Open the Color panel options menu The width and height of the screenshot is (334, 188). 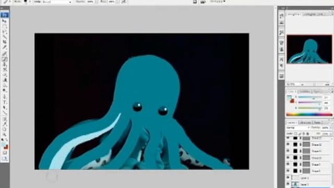(332, 91)
